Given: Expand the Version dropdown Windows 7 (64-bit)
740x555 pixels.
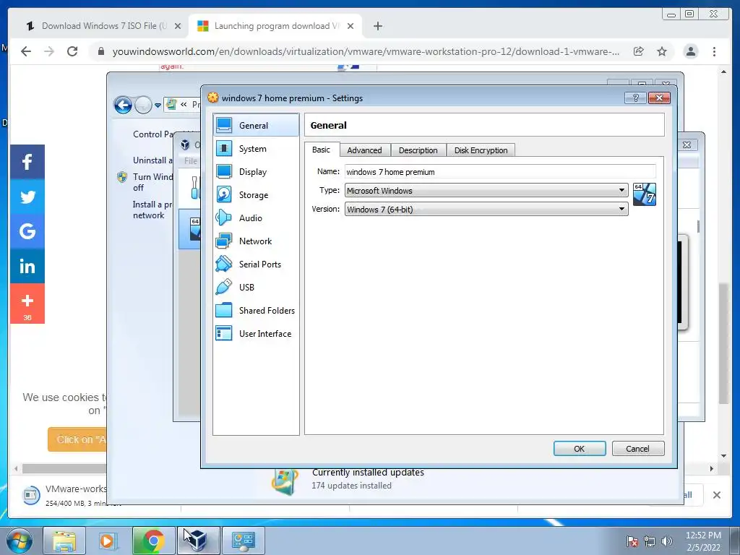Looking at the screenshot, I should [486, 209].
